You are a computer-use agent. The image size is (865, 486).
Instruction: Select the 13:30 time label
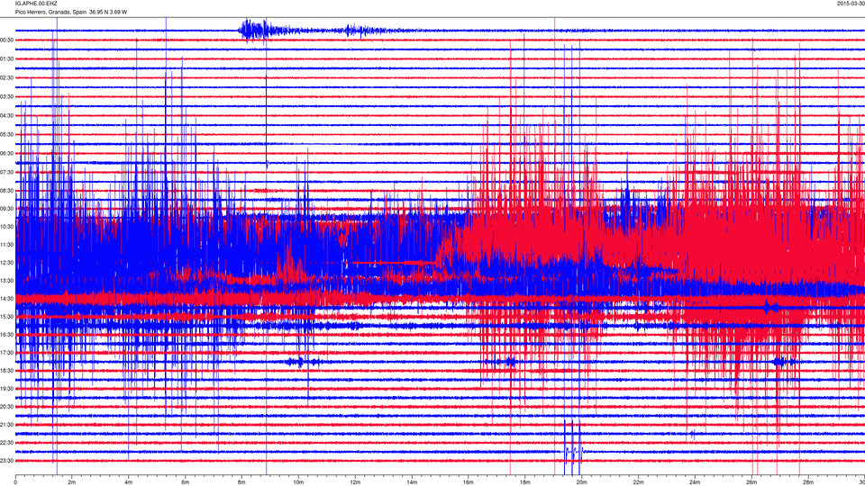(x=6, y=281)
